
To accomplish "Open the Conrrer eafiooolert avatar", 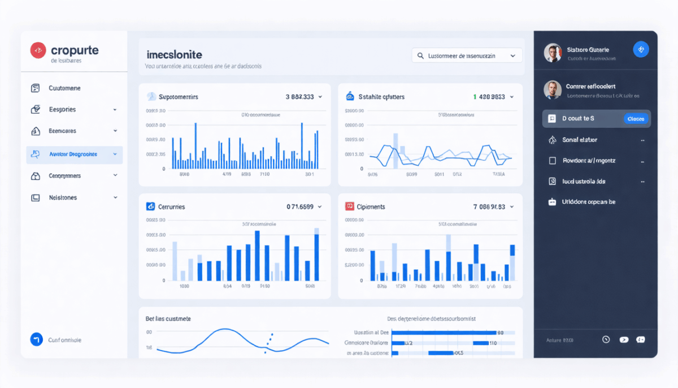I will 553,89.
